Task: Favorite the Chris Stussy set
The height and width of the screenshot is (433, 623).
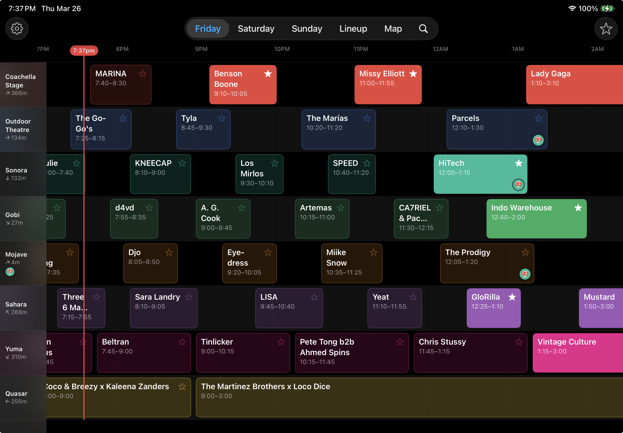Action: pyautogui.click(x=518, y=342)
